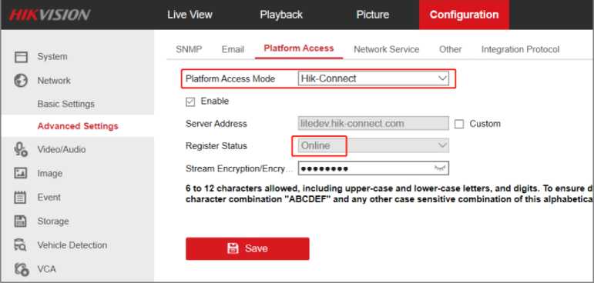Screen dimensions: 594x283
Task: Click the Stream Encryption key field
Action: point(373,168)
